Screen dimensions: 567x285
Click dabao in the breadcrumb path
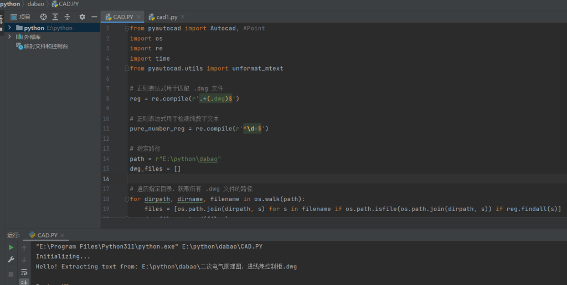37,4
